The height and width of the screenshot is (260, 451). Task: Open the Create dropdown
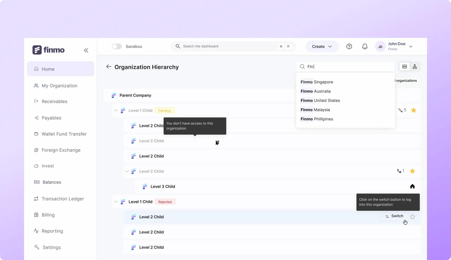coord(322,46)
